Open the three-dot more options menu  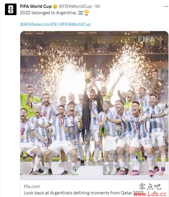tap(166, 6)
